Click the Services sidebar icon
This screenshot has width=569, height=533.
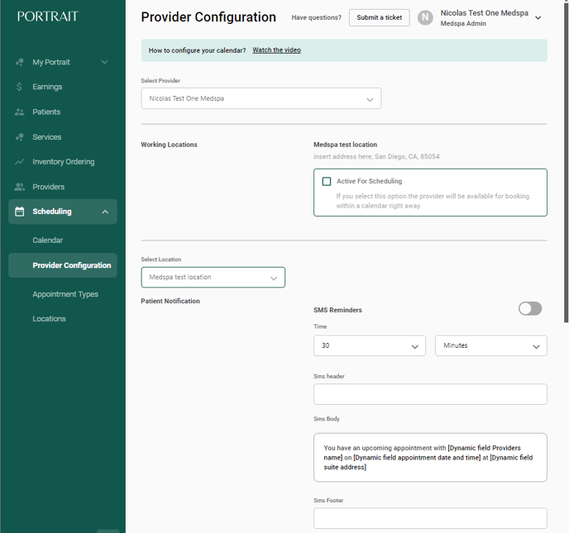[x=20, y=137]
